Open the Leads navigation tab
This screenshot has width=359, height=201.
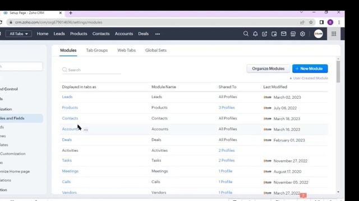59,33
